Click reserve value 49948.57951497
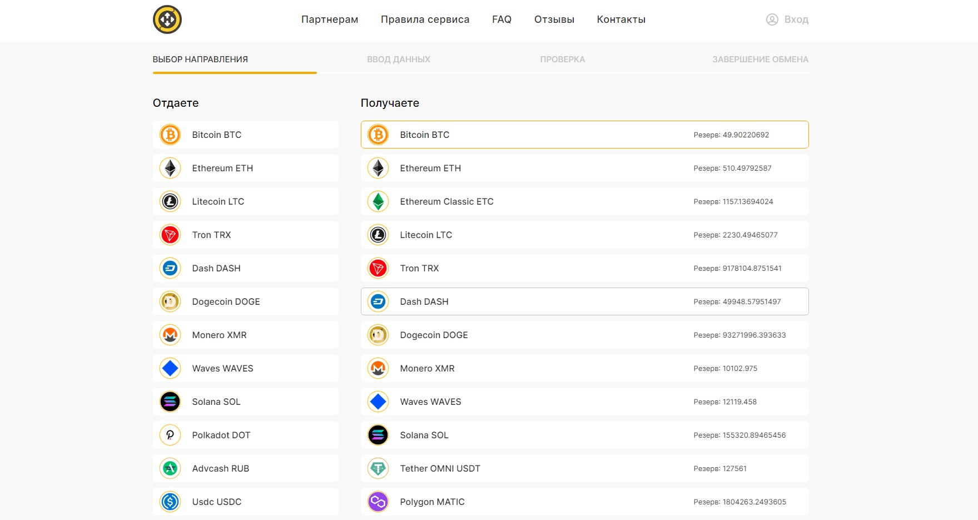This screenshot has width=978, height=520. click(752, 301)
